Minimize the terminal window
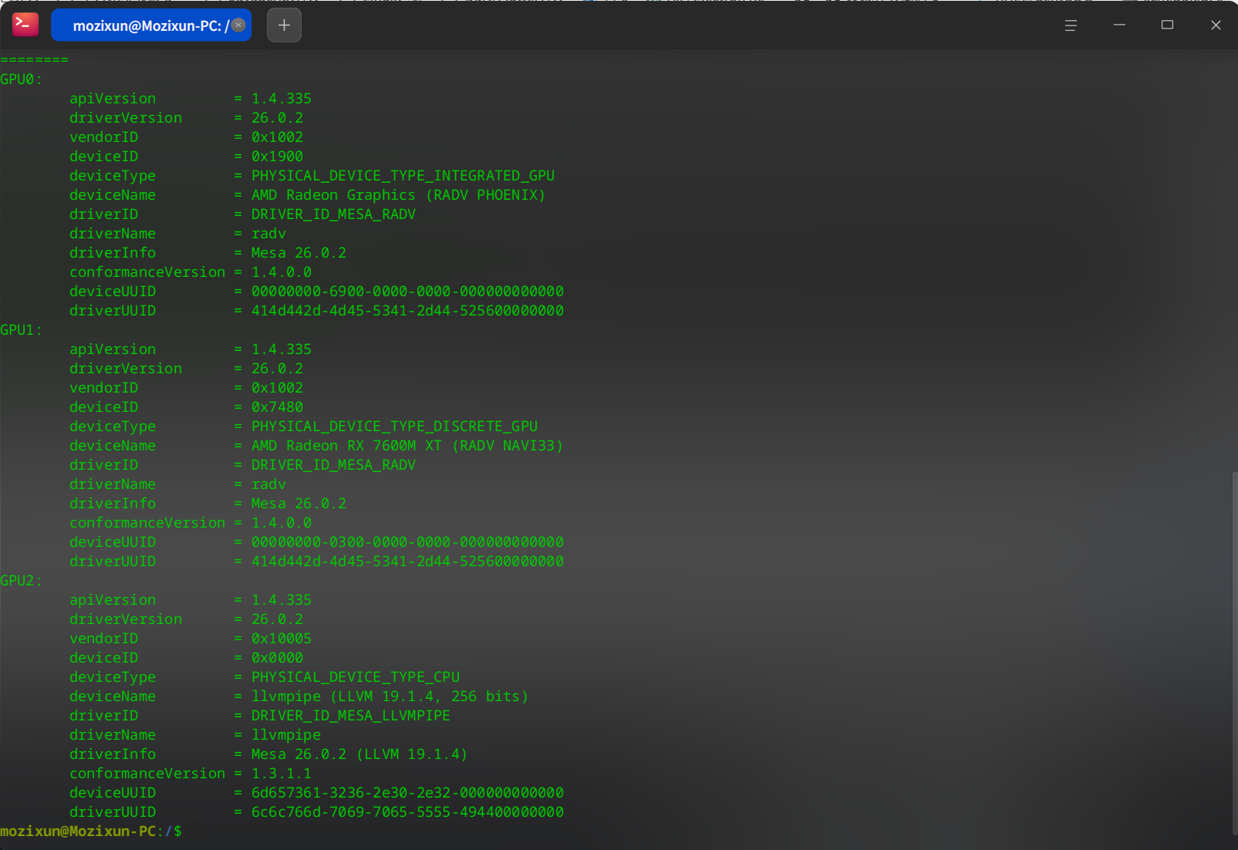The height and width of the screenshot is (850, 1238). (x=1119, y=25)
